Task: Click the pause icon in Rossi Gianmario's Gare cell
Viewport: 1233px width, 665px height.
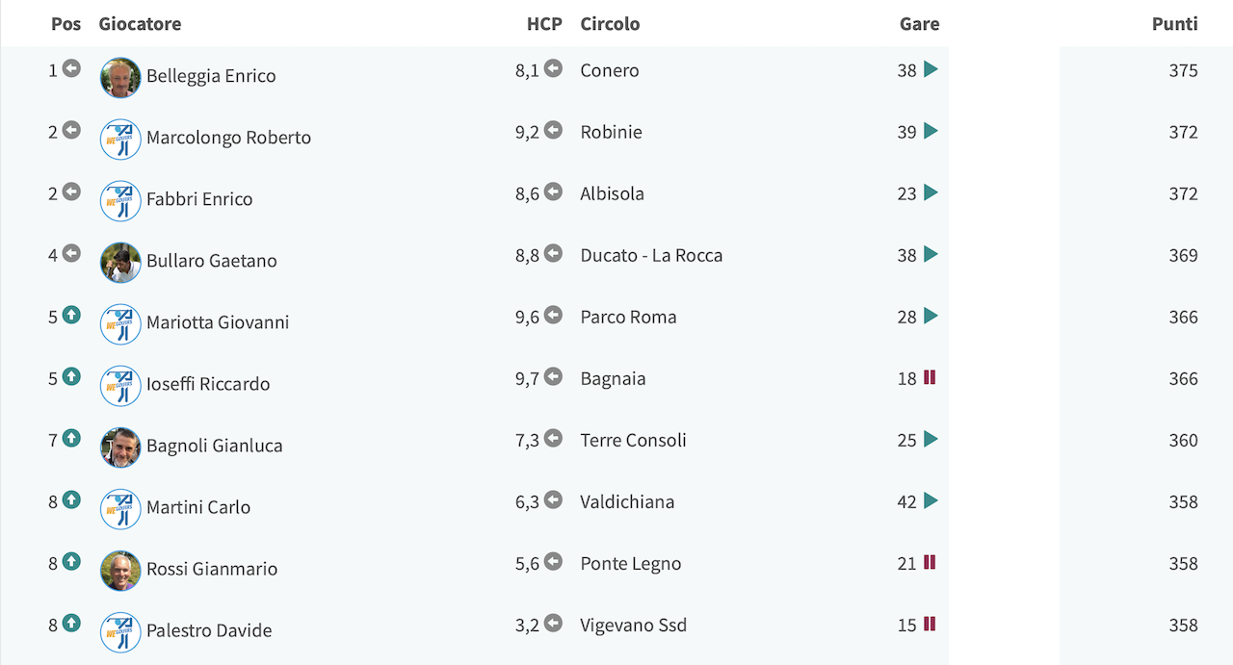Action: [x=930, y=562]
